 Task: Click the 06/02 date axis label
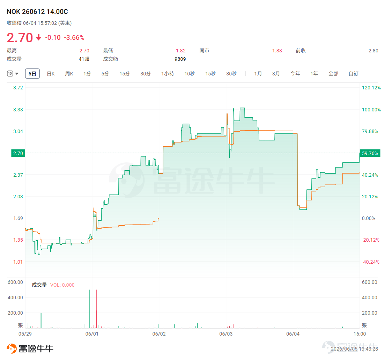[159, 334]
